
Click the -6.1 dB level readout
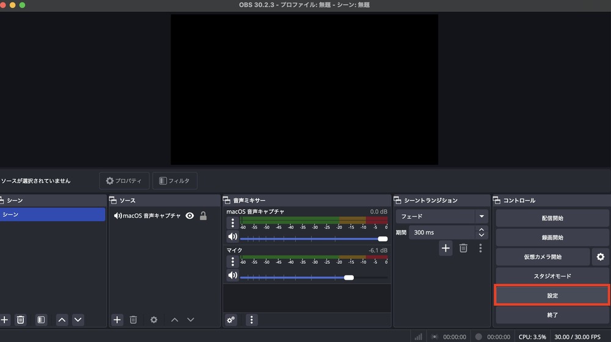[378, 250]
